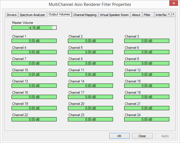
Task: Switch to the Filter tab
Action: pyautogui.click(x=147, y=15)
